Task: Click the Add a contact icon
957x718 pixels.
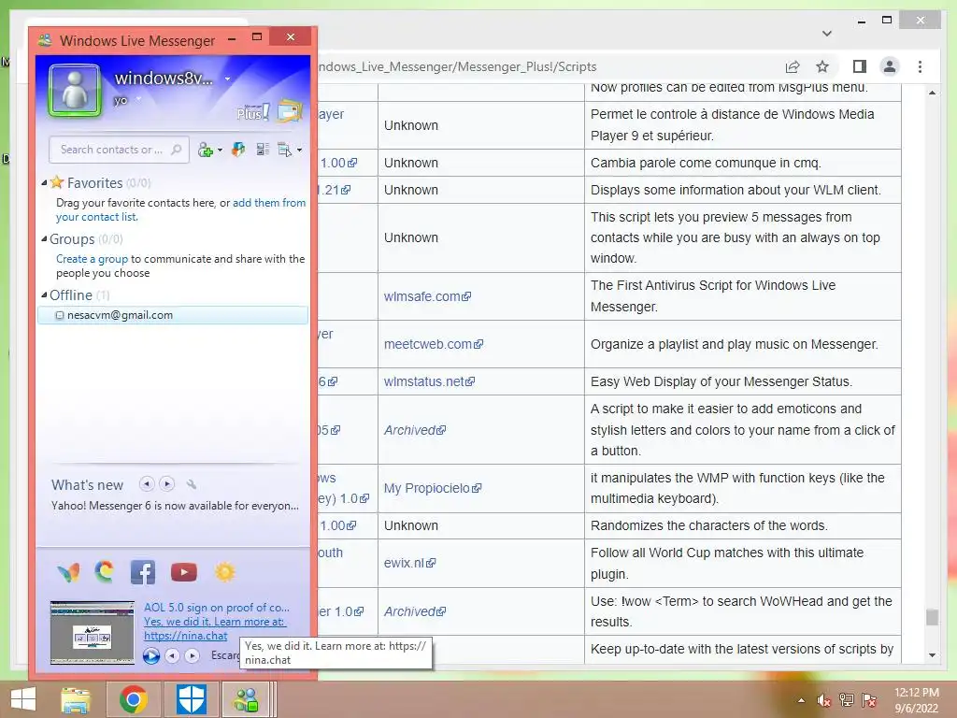Action: [x=206, y=150]
